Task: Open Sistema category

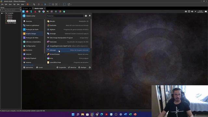Action: click(x=33, y=62)
